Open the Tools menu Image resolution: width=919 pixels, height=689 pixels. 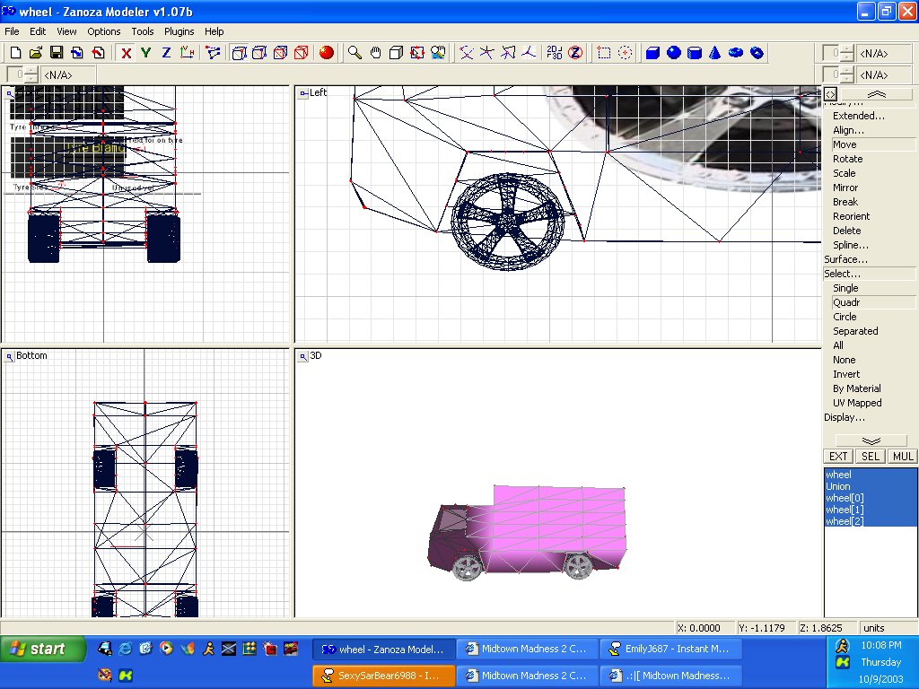coord(143,31)
